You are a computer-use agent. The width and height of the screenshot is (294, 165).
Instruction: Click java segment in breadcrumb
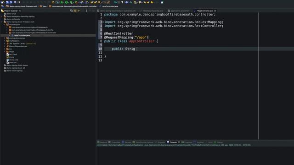45,6
